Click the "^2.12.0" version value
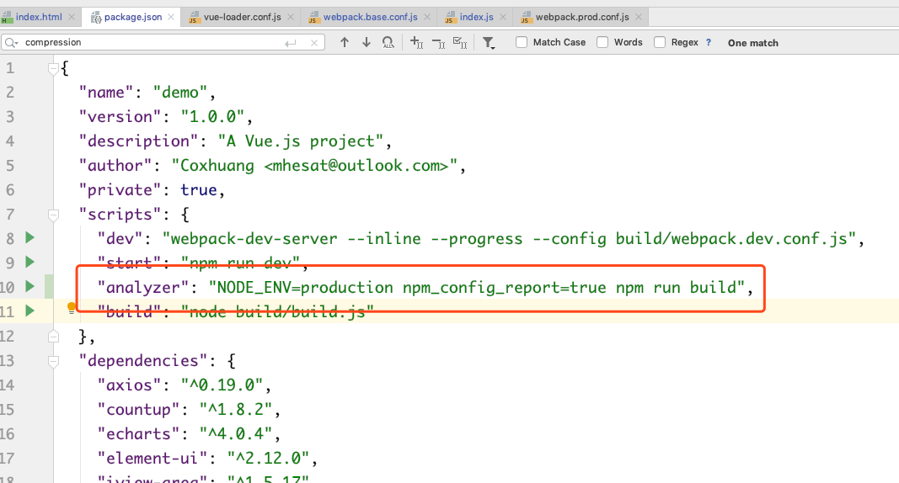The width and height of the screenshot is (899, 483). [x=268, y=459]
